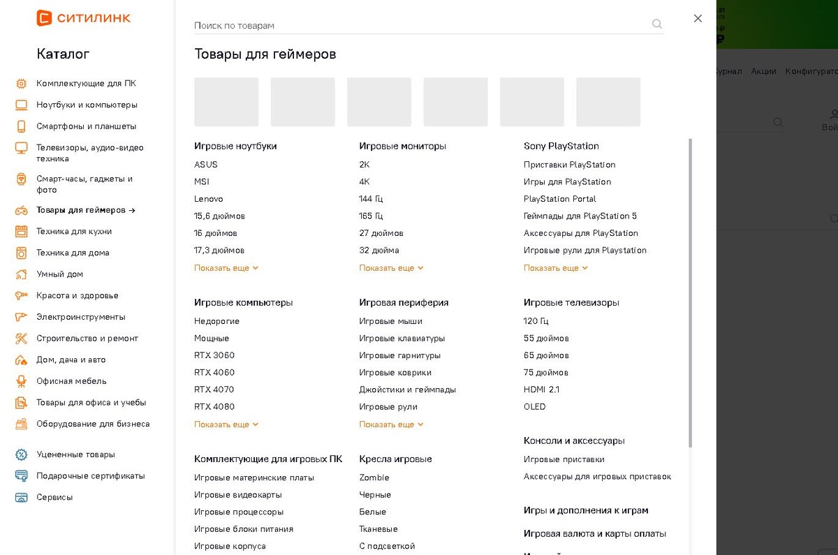Click the catalog panel vertical scrollbar

pyautogui.click(x=691, y=293)
